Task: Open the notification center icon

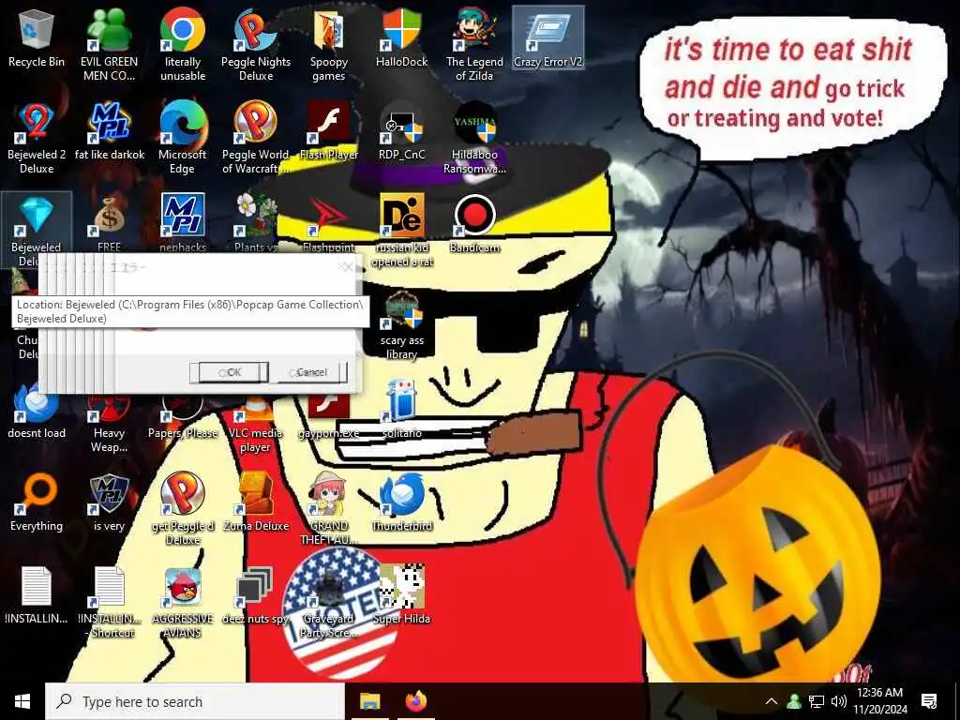Action: pyautogui.click(x=929, y=701)
